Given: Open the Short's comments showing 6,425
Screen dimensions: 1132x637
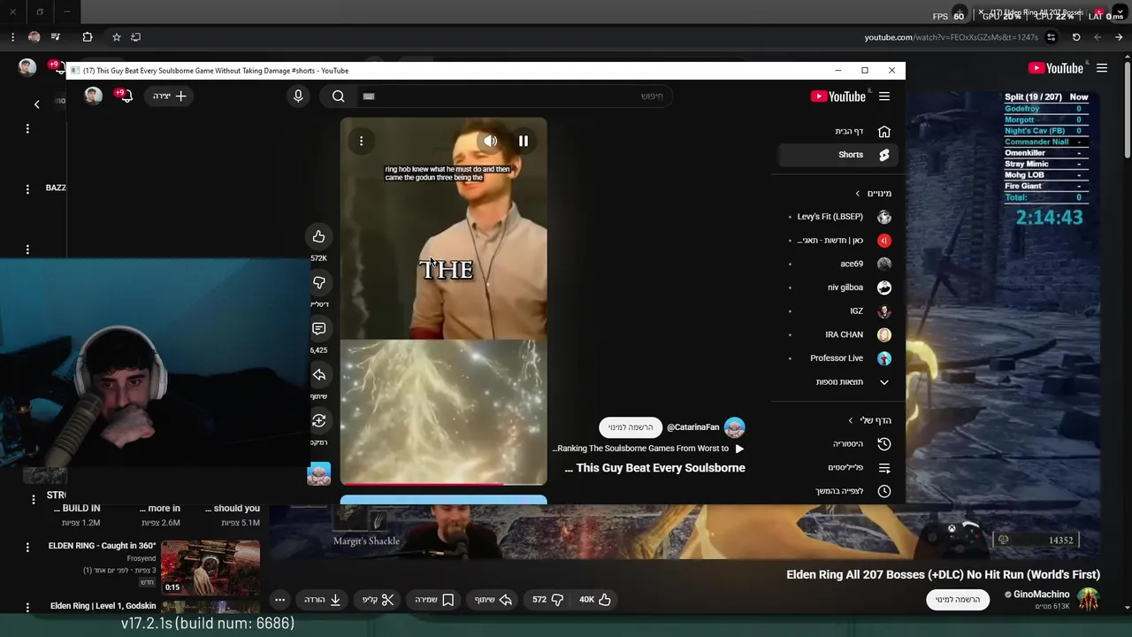Looking at the screenshot, I should point(319,328).
